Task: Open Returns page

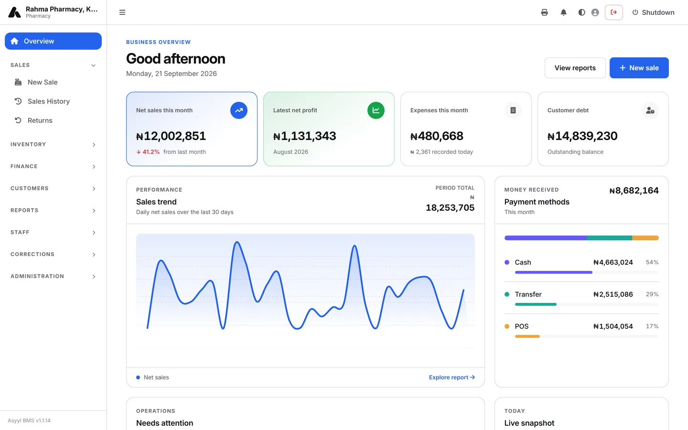Action: 53,120
